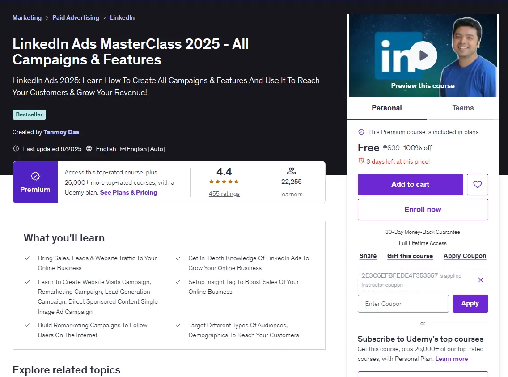Click 'English [Auto]' subtitle text
The image size is (508, 377).
145,149
